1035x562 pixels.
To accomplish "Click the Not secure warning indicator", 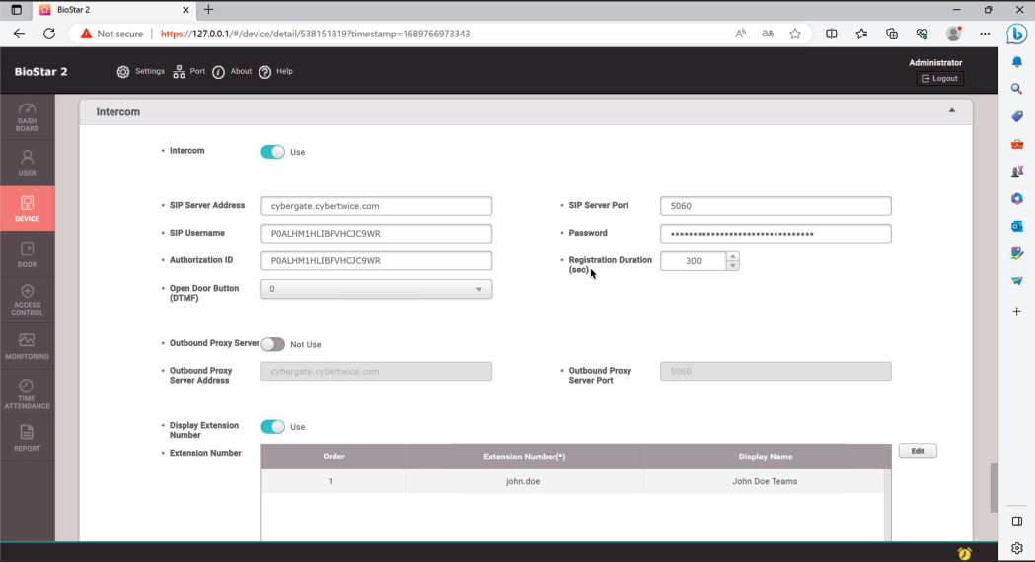I will [111, 34].
